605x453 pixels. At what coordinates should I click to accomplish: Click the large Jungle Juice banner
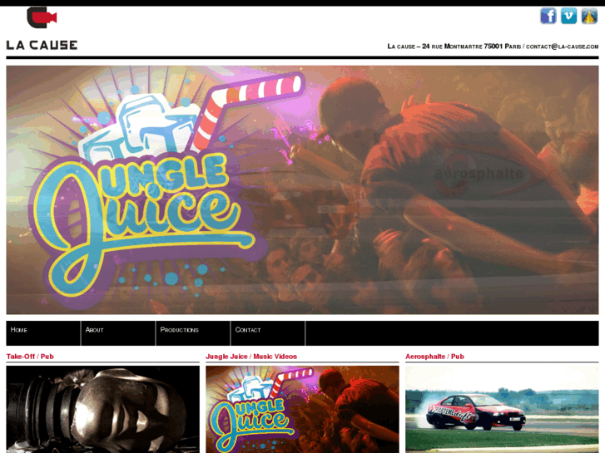coord(303,190)
